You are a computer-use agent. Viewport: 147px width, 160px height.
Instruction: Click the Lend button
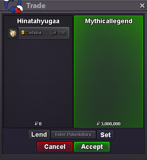39,135
